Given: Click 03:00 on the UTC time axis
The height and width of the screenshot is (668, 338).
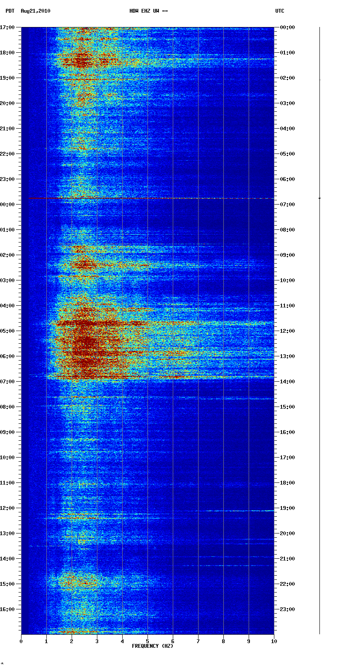Looking at the screenshot, I should pyautogui.click(x=287, y=103).
